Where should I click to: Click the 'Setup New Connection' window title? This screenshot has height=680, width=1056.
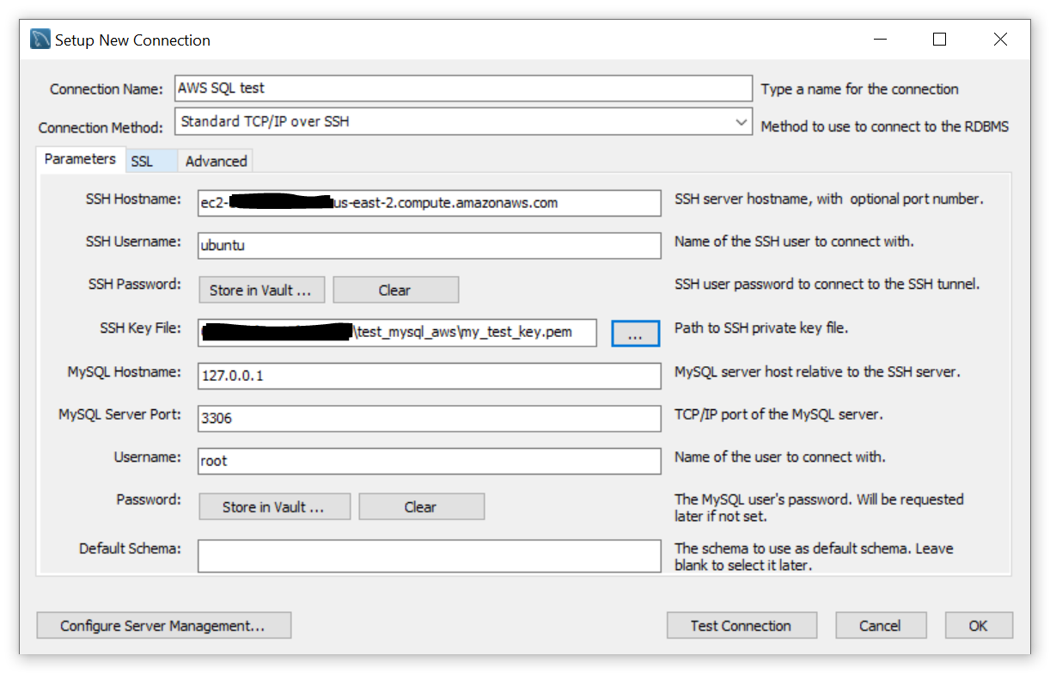(132, 40)
